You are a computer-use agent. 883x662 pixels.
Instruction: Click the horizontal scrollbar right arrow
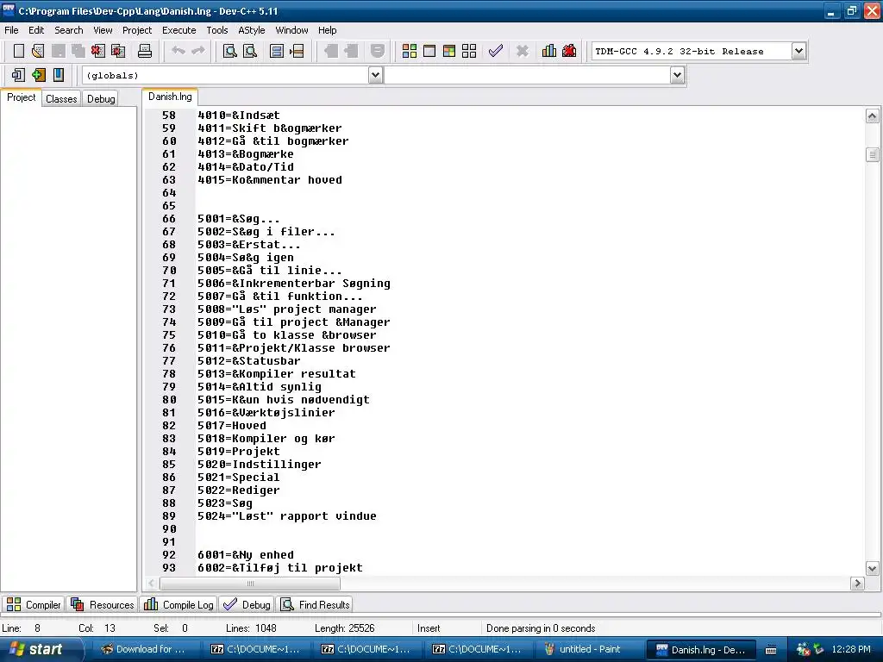click(x=857, y=584)
